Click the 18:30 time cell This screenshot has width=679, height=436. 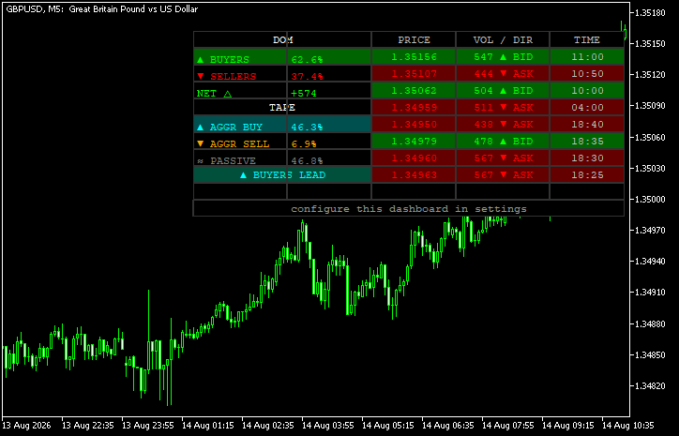point(587,158)
